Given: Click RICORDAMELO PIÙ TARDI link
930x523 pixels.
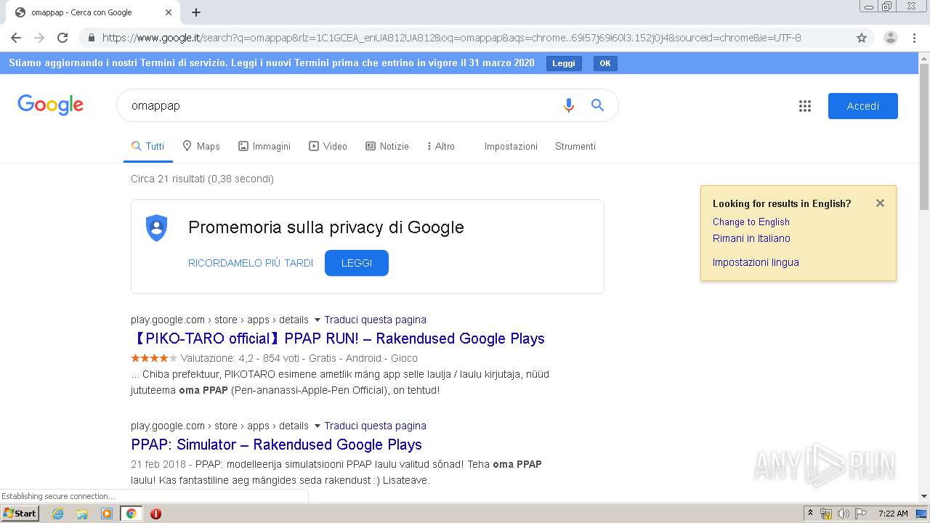Looking at the screenshot, I should pyautogui.click(x=251, y=263).
